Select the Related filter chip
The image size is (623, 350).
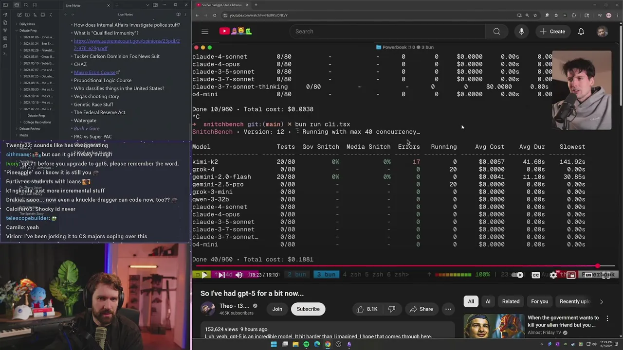511,301
